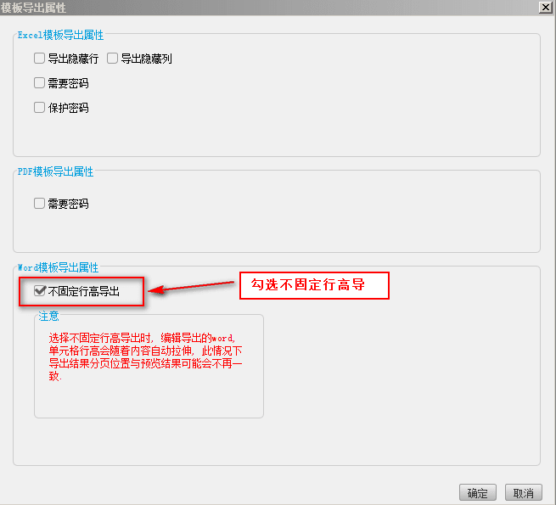Image resolution: width=556 pixels, height=505 pixels.
Task: Confirm with the 确定 button
Action: pos(478,493)
